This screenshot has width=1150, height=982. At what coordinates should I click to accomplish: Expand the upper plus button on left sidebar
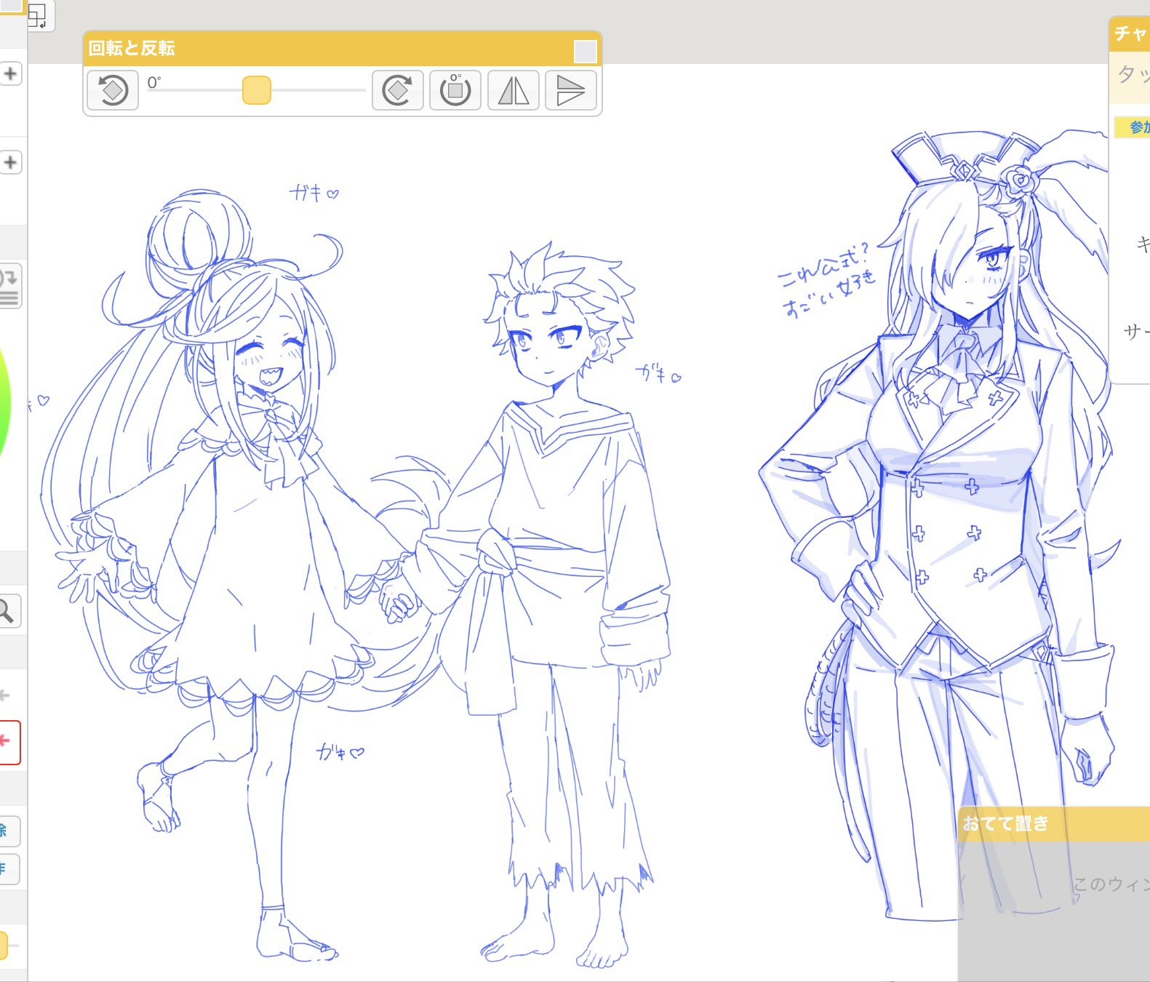click(x=10, y=74)
